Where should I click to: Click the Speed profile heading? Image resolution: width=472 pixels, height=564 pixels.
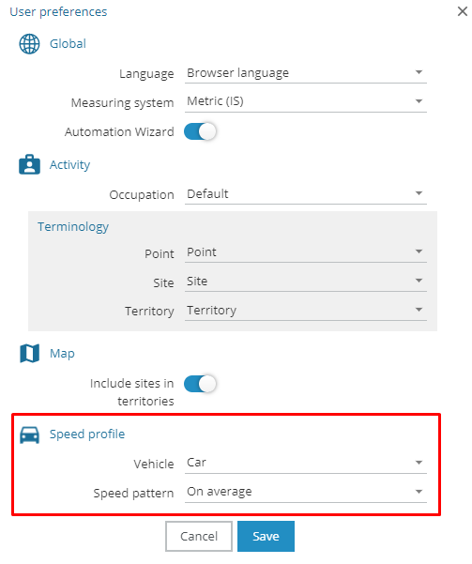[87, 434]
